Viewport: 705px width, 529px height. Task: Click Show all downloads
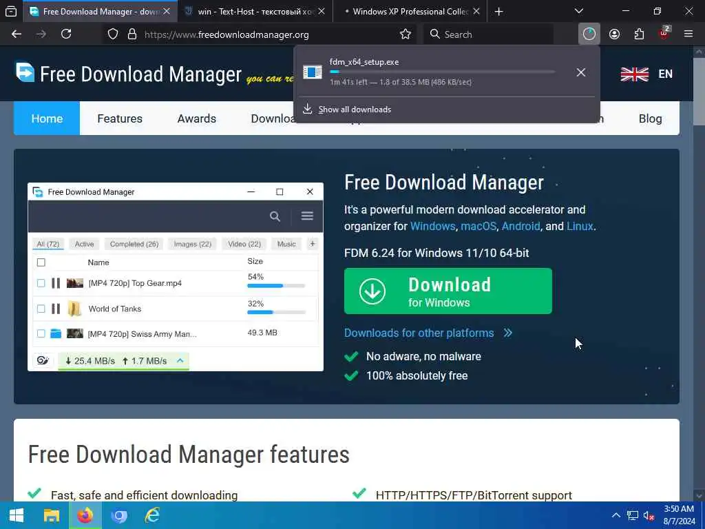355,110
